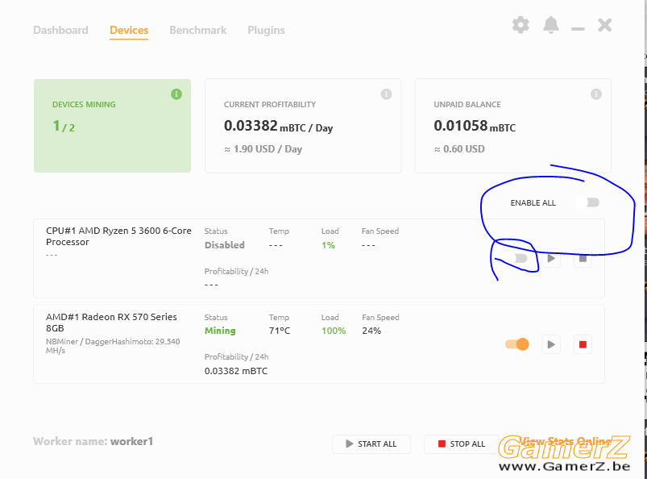Disable the AMD#1 Radeon RX 570 toggle
This screenshot has height=479, width=647.
[x=517, y=344]
